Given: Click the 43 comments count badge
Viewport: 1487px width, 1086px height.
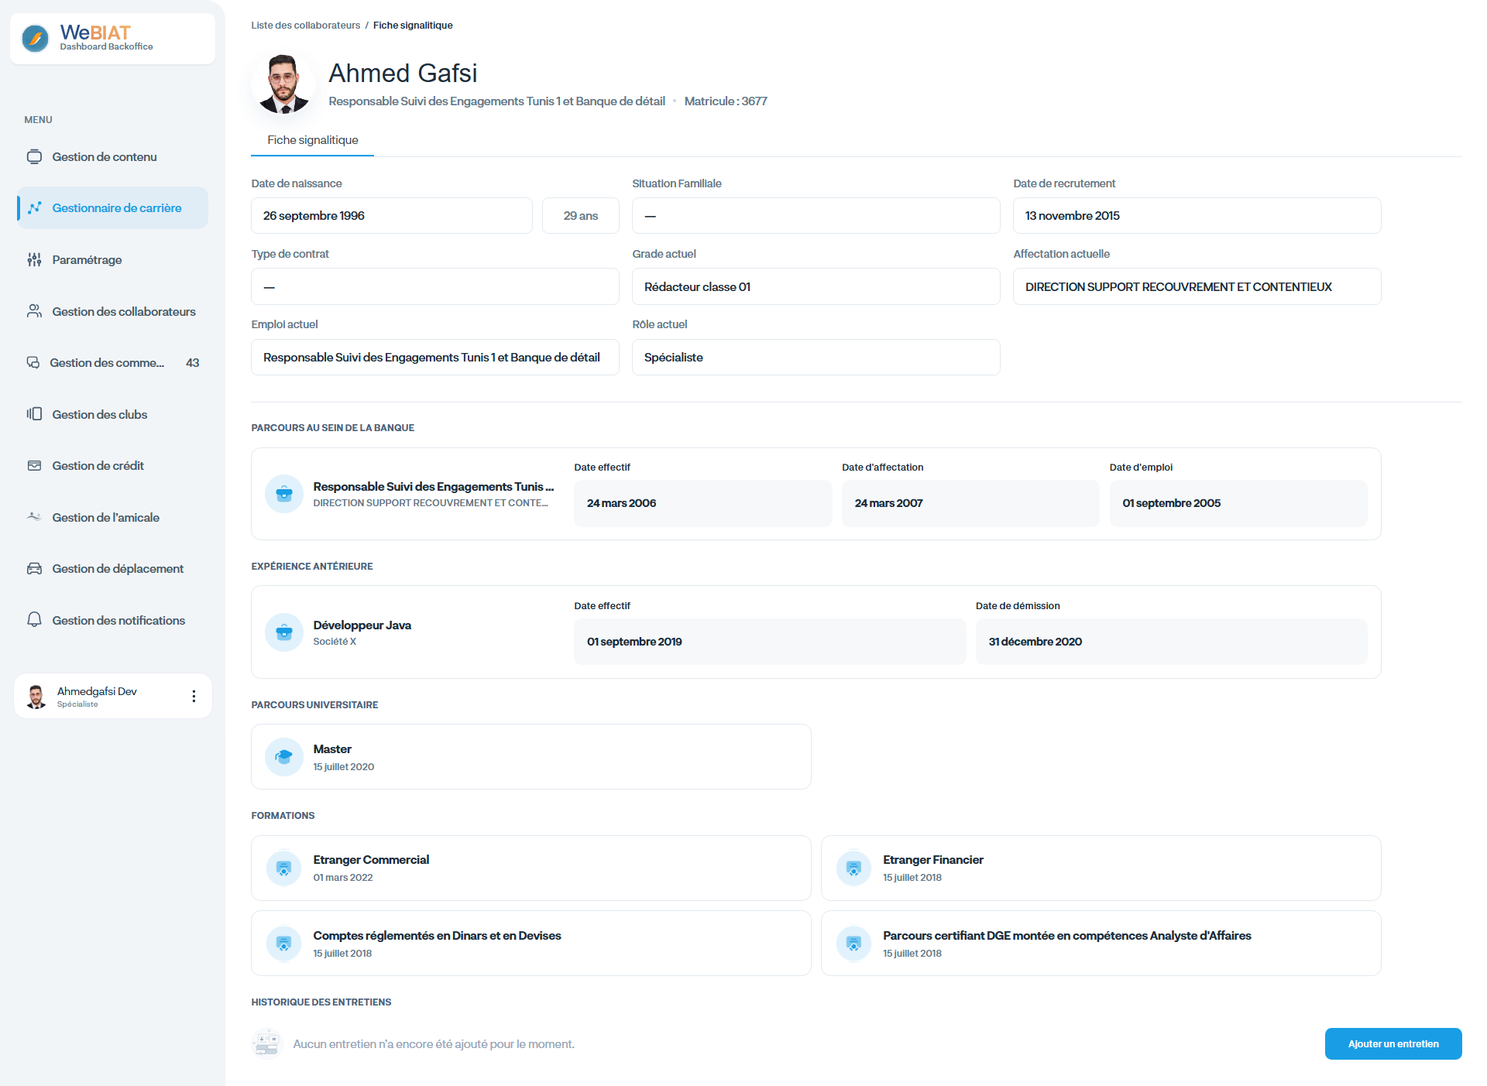Looking at the screenshot, I should tap(193, 362).
